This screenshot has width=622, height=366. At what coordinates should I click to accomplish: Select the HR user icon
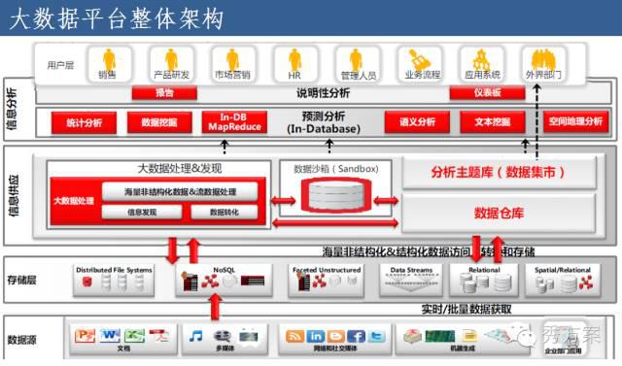(x=294, y=60)
